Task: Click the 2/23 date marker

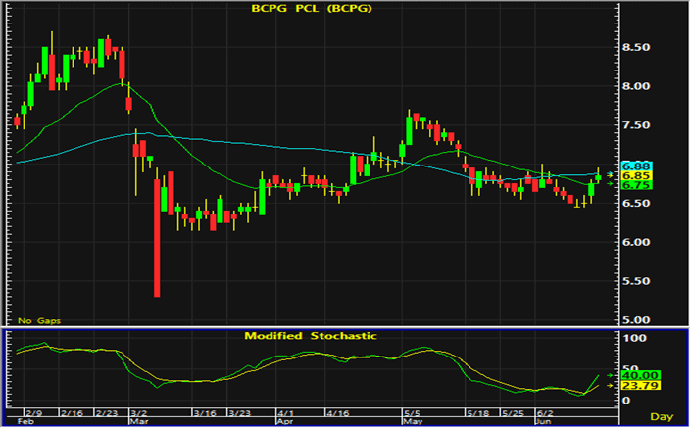Action: click(x=107, y=413)
